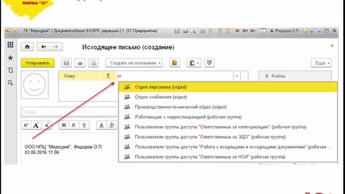Viewport: 345px width, 194px height.
Task: Click the M- memory button
Action: pos(253,31)
